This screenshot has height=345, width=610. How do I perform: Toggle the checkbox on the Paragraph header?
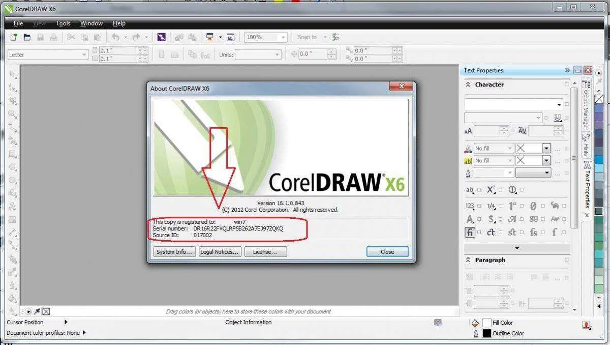pos(566,260)
